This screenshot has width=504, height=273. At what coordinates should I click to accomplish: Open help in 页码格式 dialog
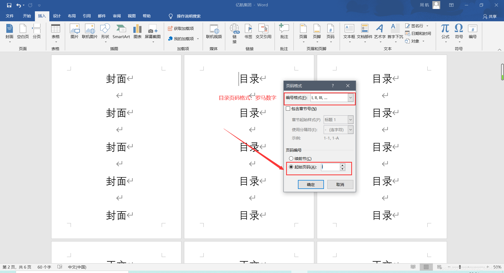(333, 86)
